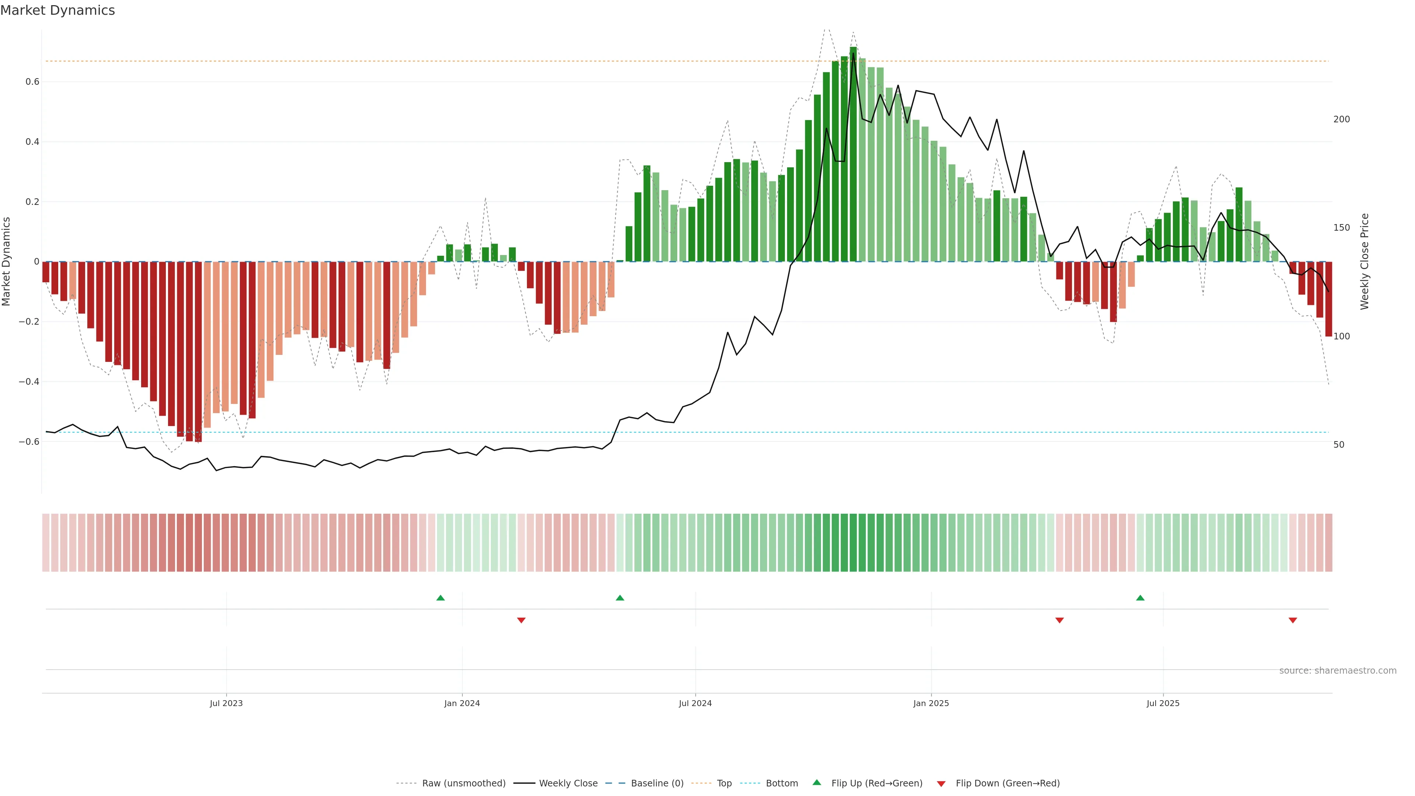The image size is (1415, 796).
Task: Click the Jul 2023 x-axis label
Action: click(x=226, y=703)
